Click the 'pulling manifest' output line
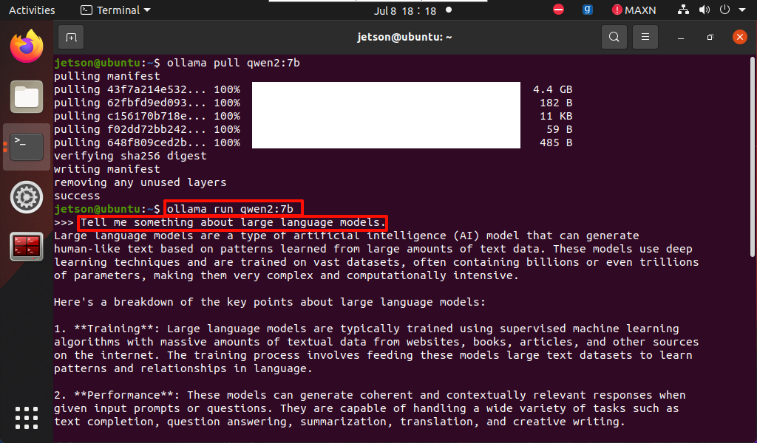This screenshot has height=443, width=757. [x=106, y=76]
